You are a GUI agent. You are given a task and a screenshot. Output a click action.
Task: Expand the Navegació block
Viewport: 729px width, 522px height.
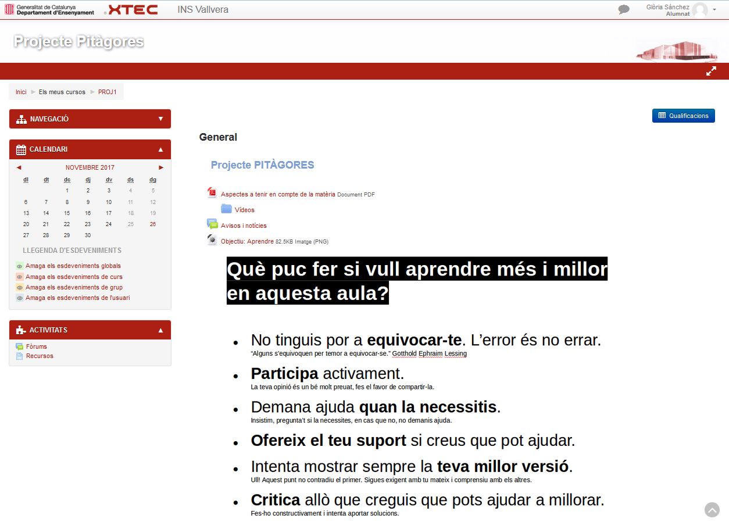(160, 119)
